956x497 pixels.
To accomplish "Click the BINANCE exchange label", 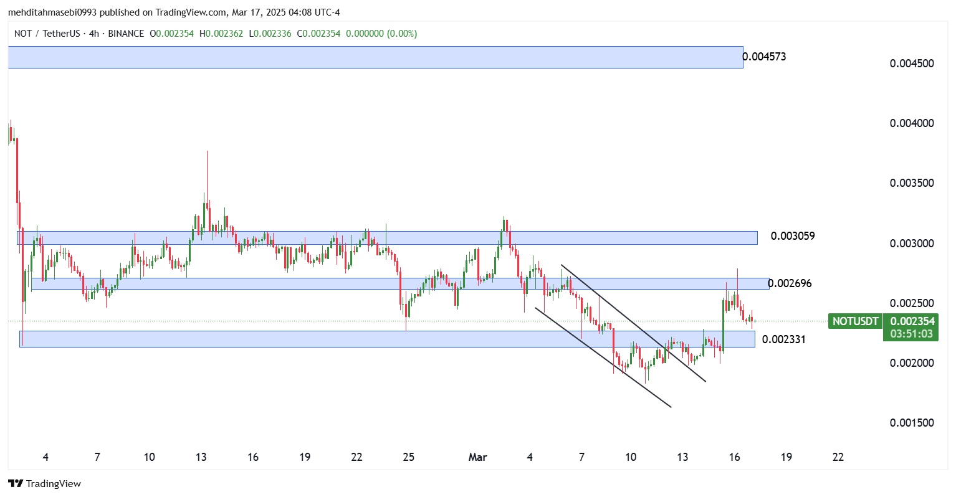I will 126,34.
